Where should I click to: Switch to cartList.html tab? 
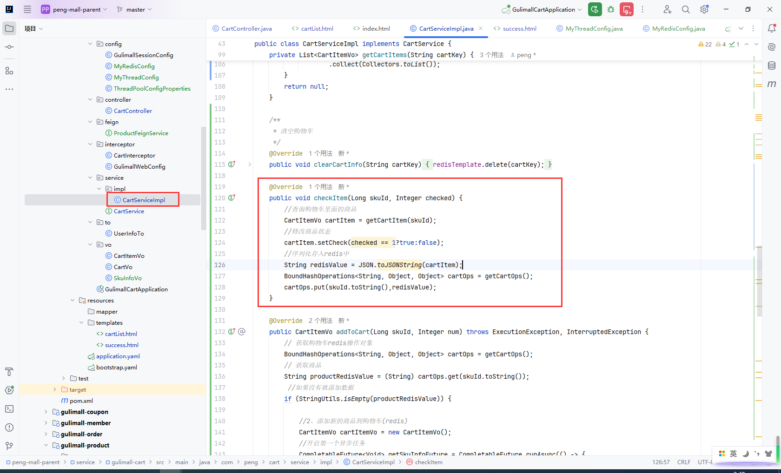coord(312,28)
